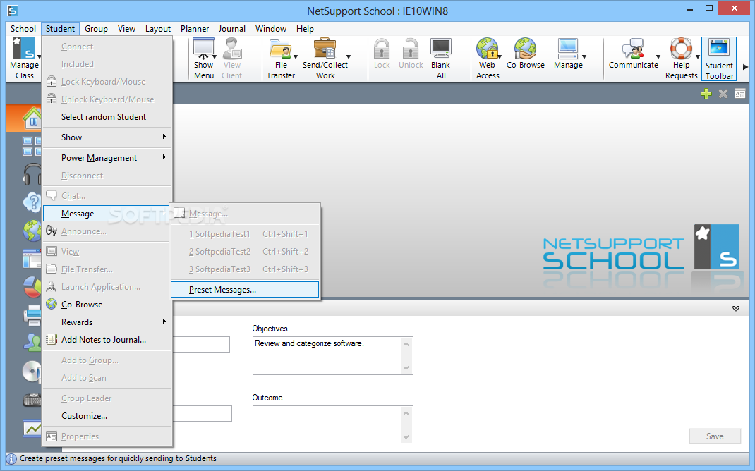
Task: Choose Customize... in Student menu
Action: tap(107, 416)
